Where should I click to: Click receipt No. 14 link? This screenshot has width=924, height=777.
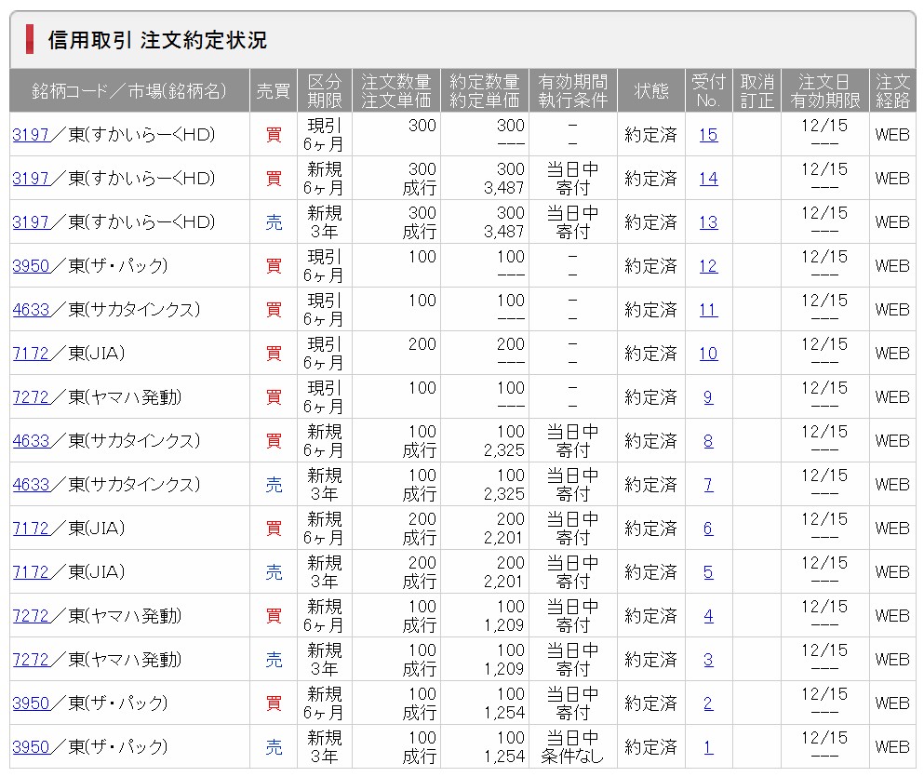tap(708, 179)
